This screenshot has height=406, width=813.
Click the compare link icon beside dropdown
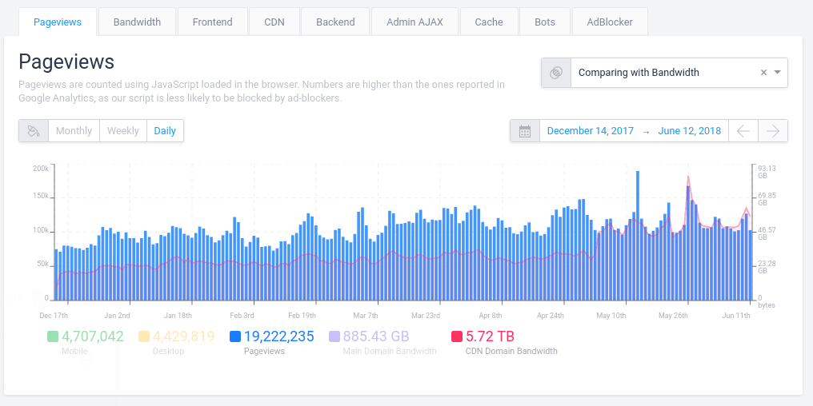click(x=556, y=73)
